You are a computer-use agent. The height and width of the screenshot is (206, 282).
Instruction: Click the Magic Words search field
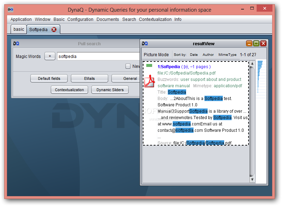pyautogui.click(x=98, y=56)
